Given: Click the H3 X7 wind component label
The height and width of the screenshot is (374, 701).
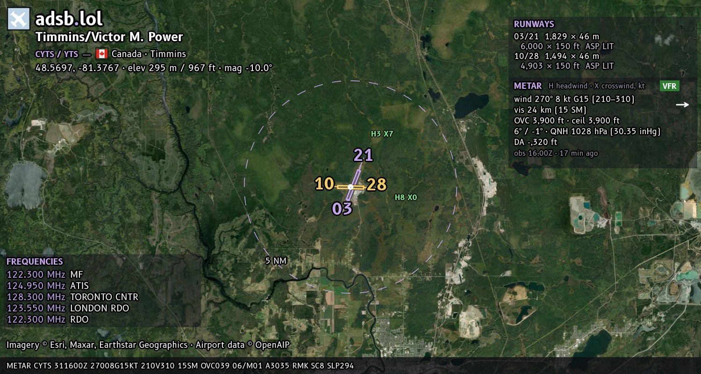Looking at the screenshot, I should (x=382, y=134).
